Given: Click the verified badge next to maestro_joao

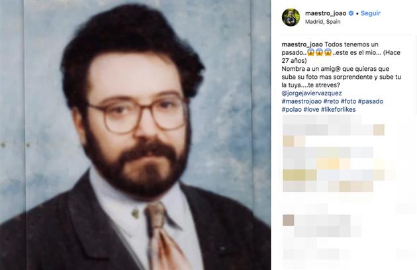Looking at the screenshot, I should 351,13.
